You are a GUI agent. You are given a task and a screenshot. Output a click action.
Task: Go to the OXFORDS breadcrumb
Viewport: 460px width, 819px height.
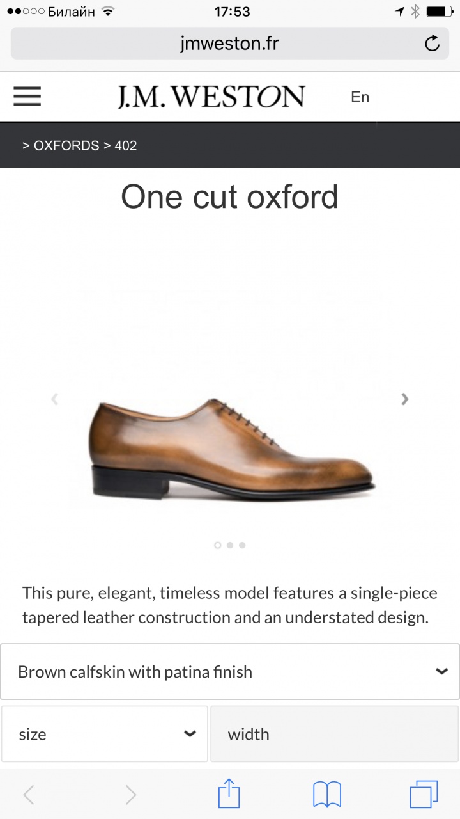pos(66,146)
